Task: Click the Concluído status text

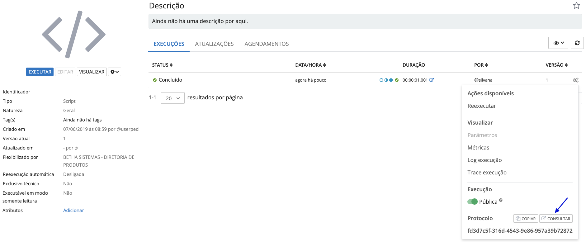Action: 170,80
